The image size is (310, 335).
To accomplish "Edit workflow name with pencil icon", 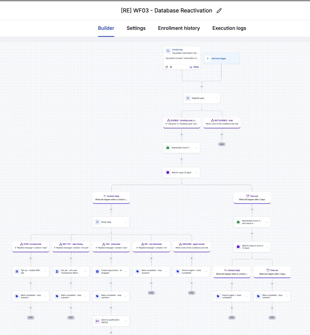I will 219,11.
